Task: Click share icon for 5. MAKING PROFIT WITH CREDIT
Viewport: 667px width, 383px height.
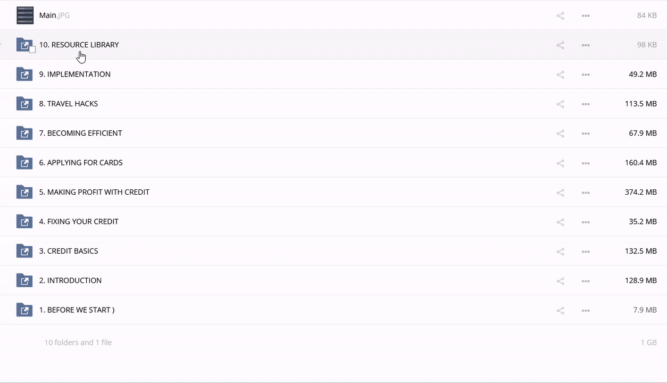Action: click(x=560, y=193)
